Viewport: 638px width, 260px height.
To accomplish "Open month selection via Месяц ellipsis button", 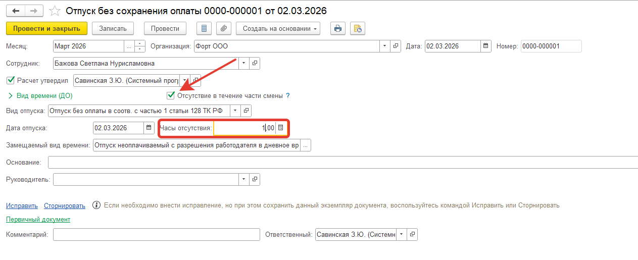I will coord(129,46).
